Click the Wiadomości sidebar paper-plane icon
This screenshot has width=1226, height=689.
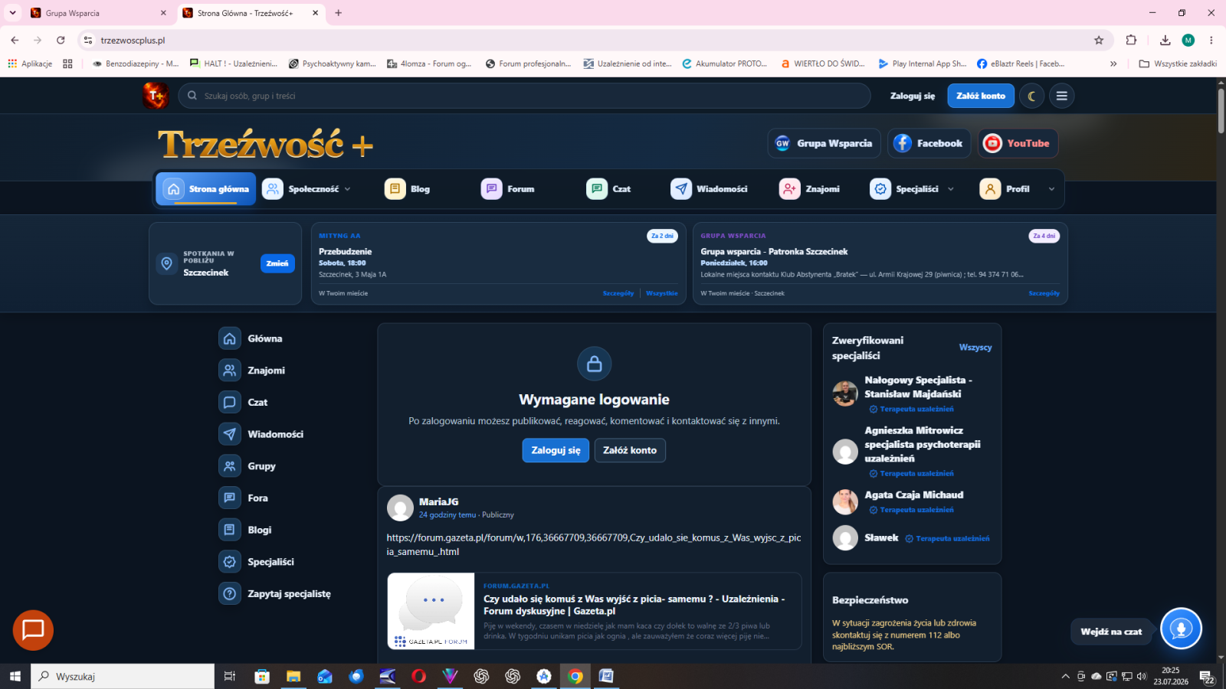coord(230,434)
